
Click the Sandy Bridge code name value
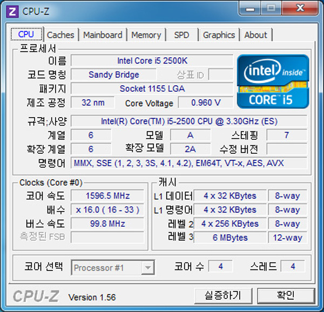113,74
